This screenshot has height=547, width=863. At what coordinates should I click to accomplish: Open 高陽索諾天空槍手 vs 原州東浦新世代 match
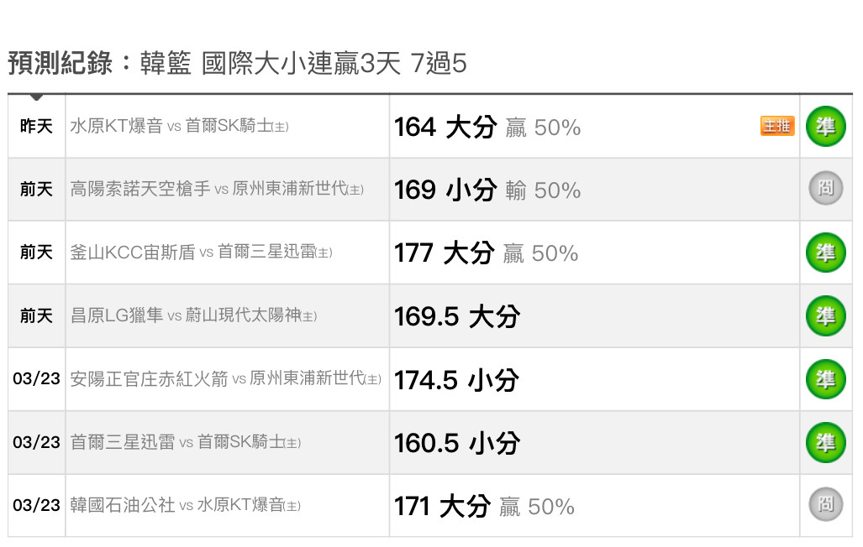(x=217, y=189)
